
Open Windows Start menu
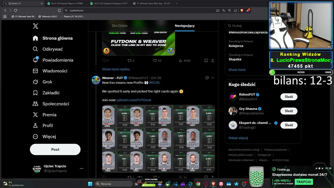(90, 184)
